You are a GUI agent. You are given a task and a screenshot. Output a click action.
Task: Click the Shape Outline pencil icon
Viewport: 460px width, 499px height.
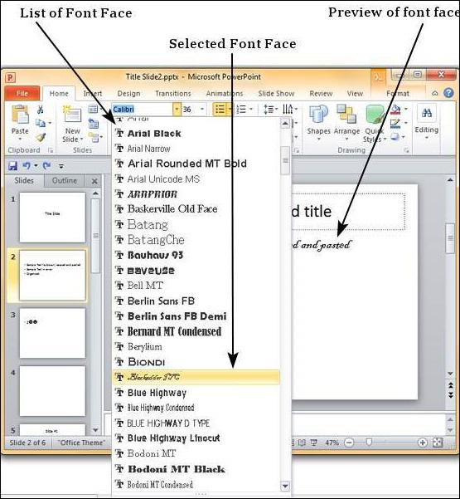click(x=395, y=124)
